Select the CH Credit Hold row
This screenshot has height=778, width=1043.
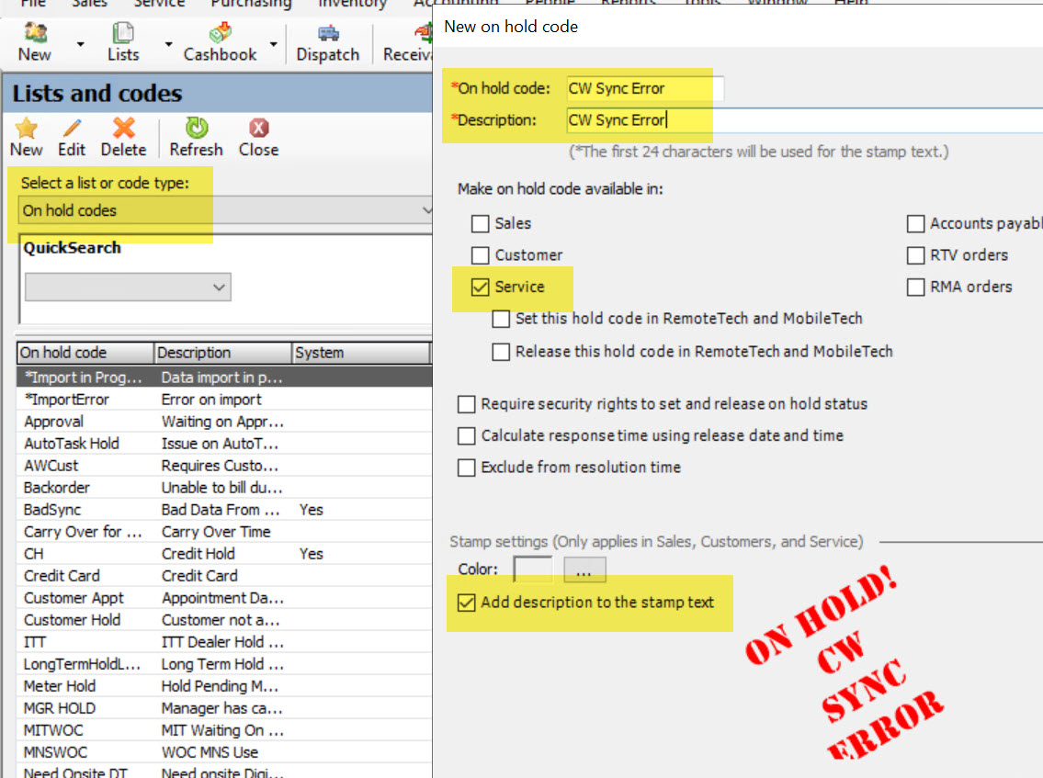pos(224,554)
